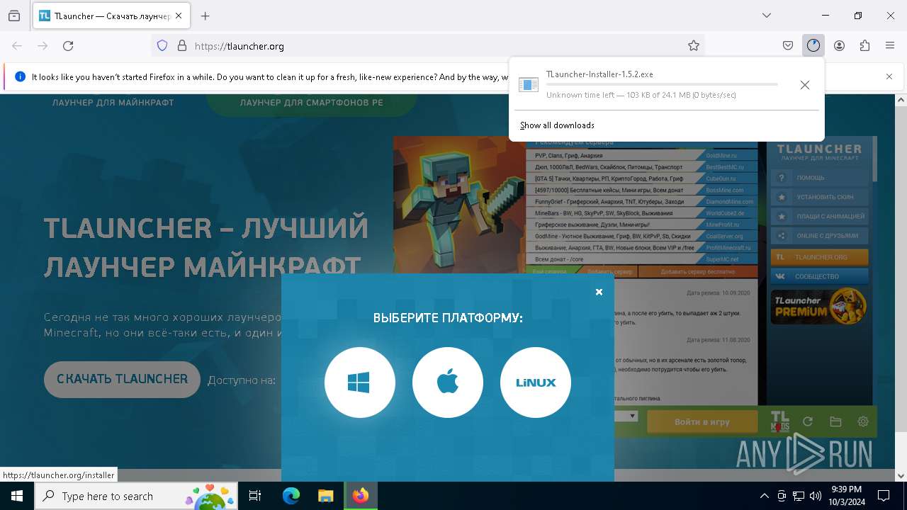Open the list all tabs dropdown
907x510 pixels.
[x=767, y=16]
